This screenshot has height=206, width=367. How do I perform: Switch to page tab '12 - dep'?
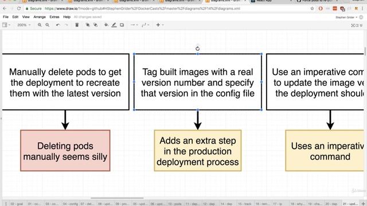[x=210, y=204]
